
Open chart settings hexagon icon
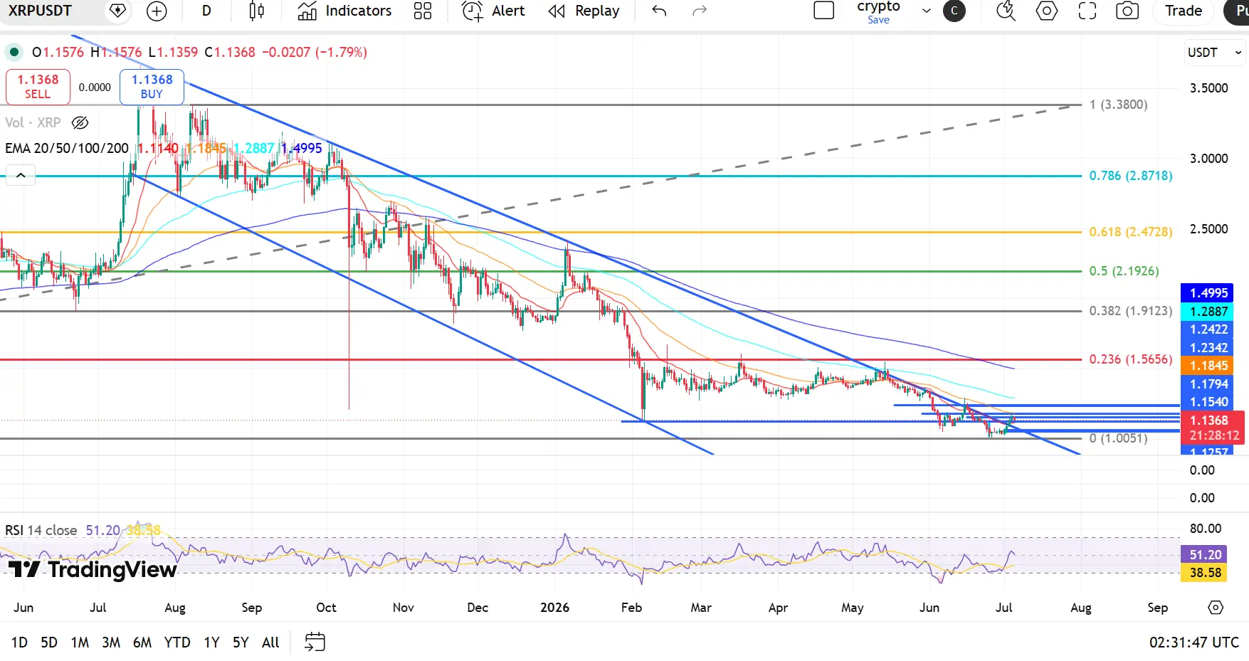coord(1046,11)
